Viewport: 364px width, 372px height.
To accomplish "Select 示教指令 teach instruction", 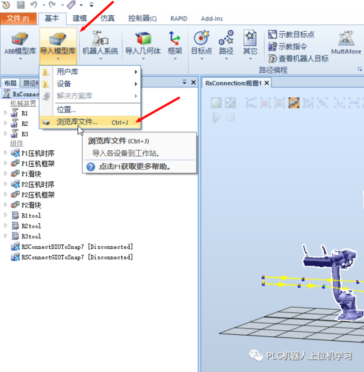I will [x=287, y=46].
